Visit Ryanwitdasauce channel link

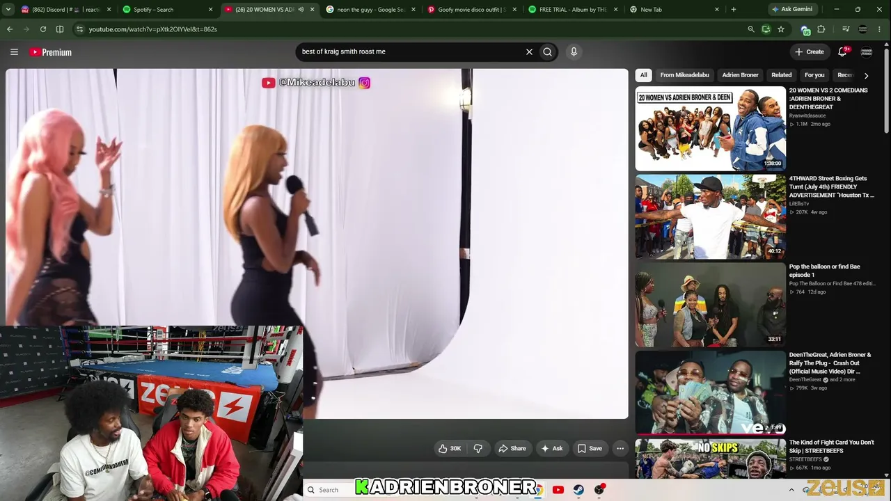coord(807,116)
